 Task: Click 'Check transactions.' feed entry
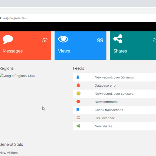109,110
